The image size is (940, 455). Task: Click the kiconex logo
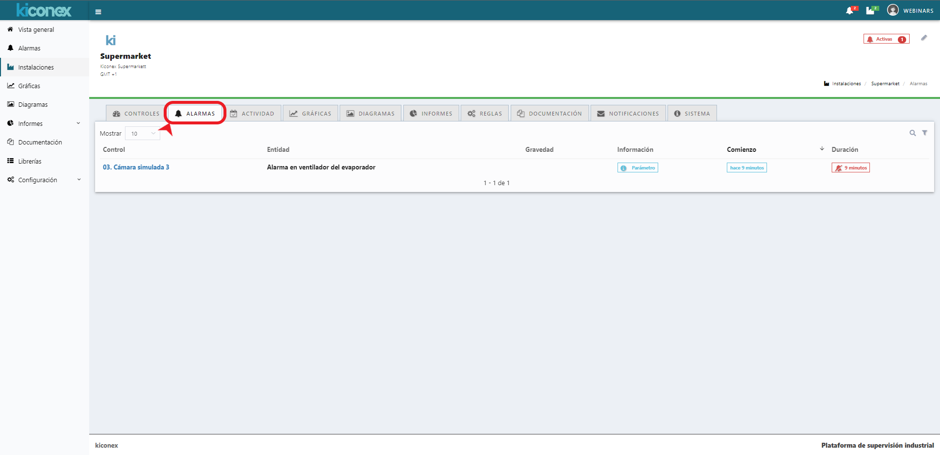tap(44, 10)
